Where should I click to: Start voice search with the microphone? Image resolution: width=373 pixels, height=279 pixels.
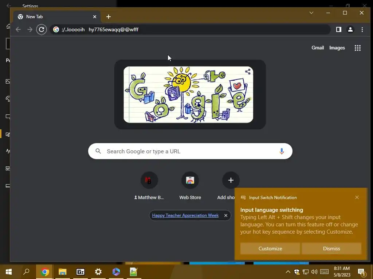click(282, 151)
